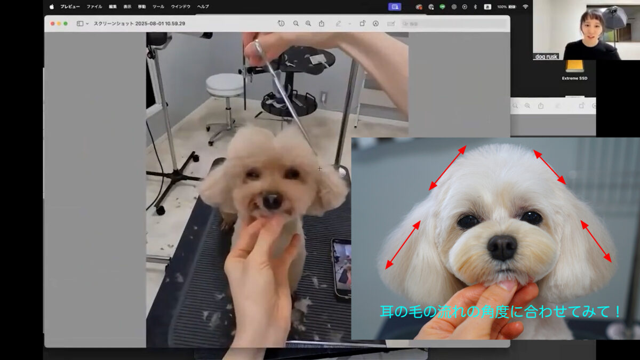Screen dimensions: 640x360
Task: Open the ツール menu
Action: pyautogui.click(x=158, y=6)
